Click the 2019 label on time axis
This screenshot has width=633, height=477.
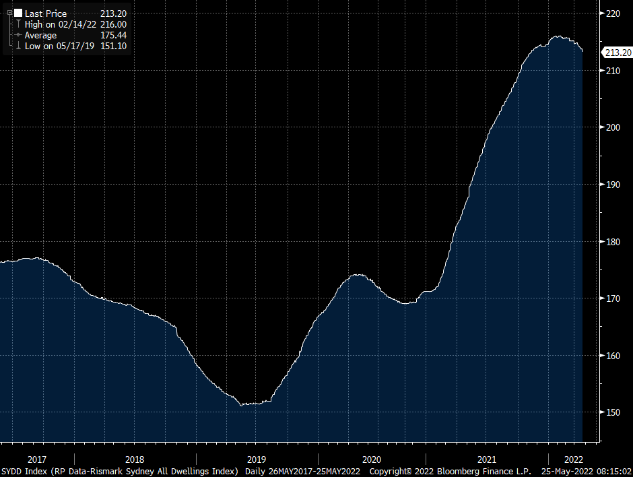click(x=256, y=457)
